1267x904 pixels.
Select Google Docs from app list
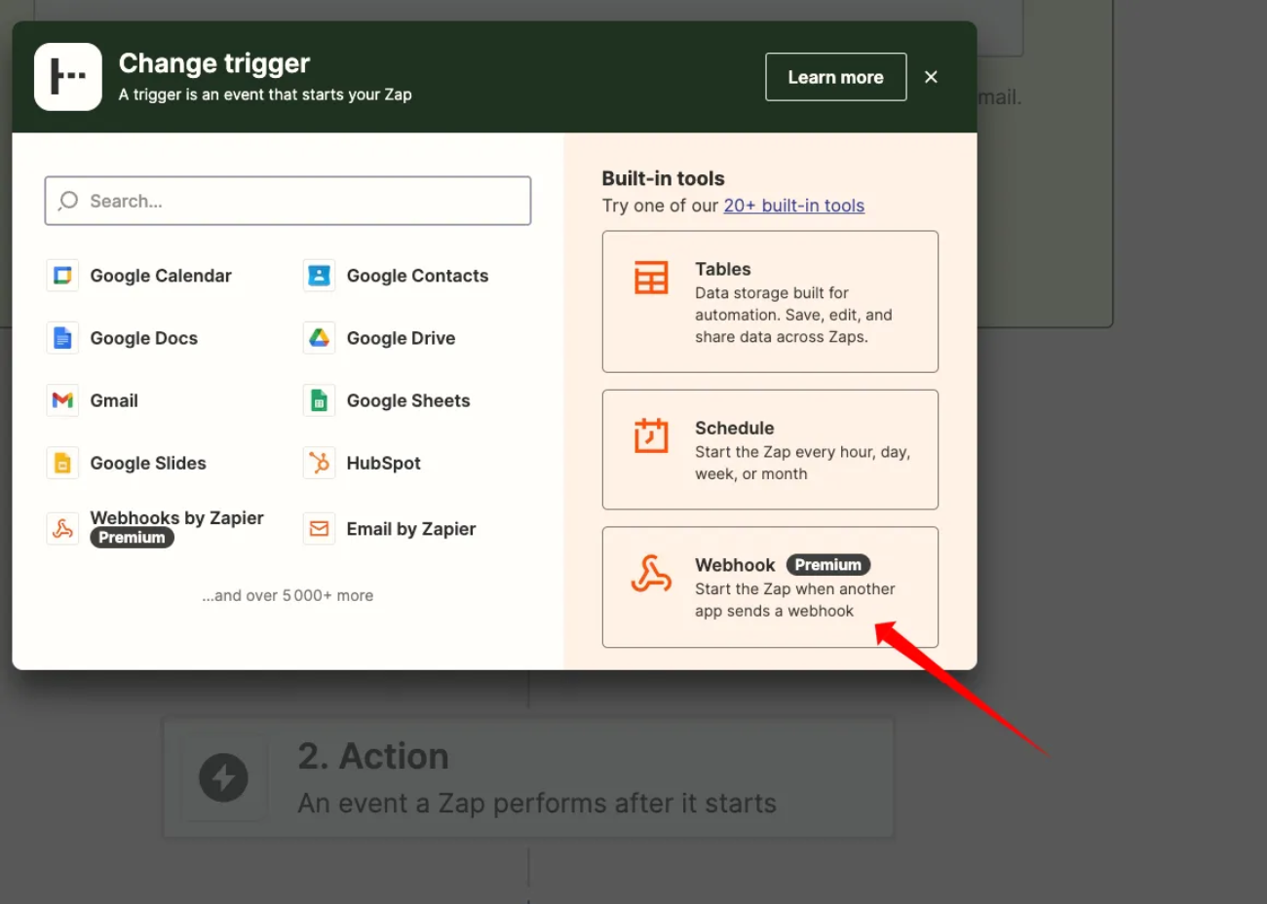tap(143, 338)
